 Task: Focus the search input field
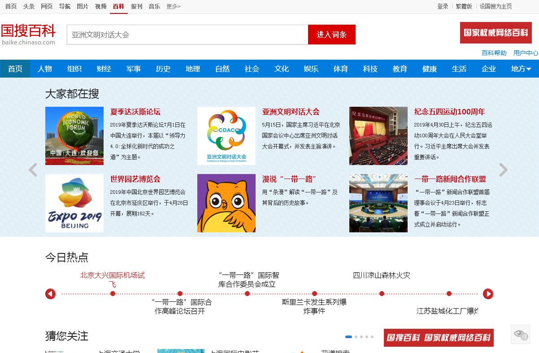point(187,35)
